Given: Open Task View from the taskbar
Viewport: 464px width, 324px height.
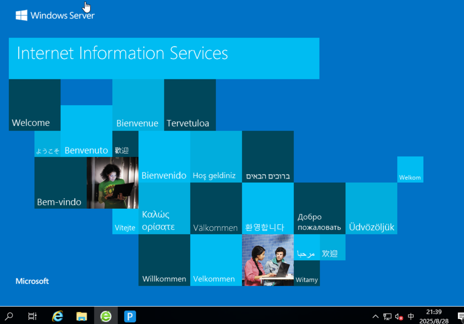Looking at the screenshot, I should 32,316.
